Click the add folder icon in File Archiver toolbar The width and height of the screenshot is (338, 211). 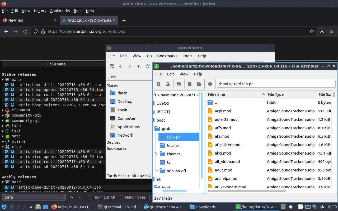[x=199, y=84]
